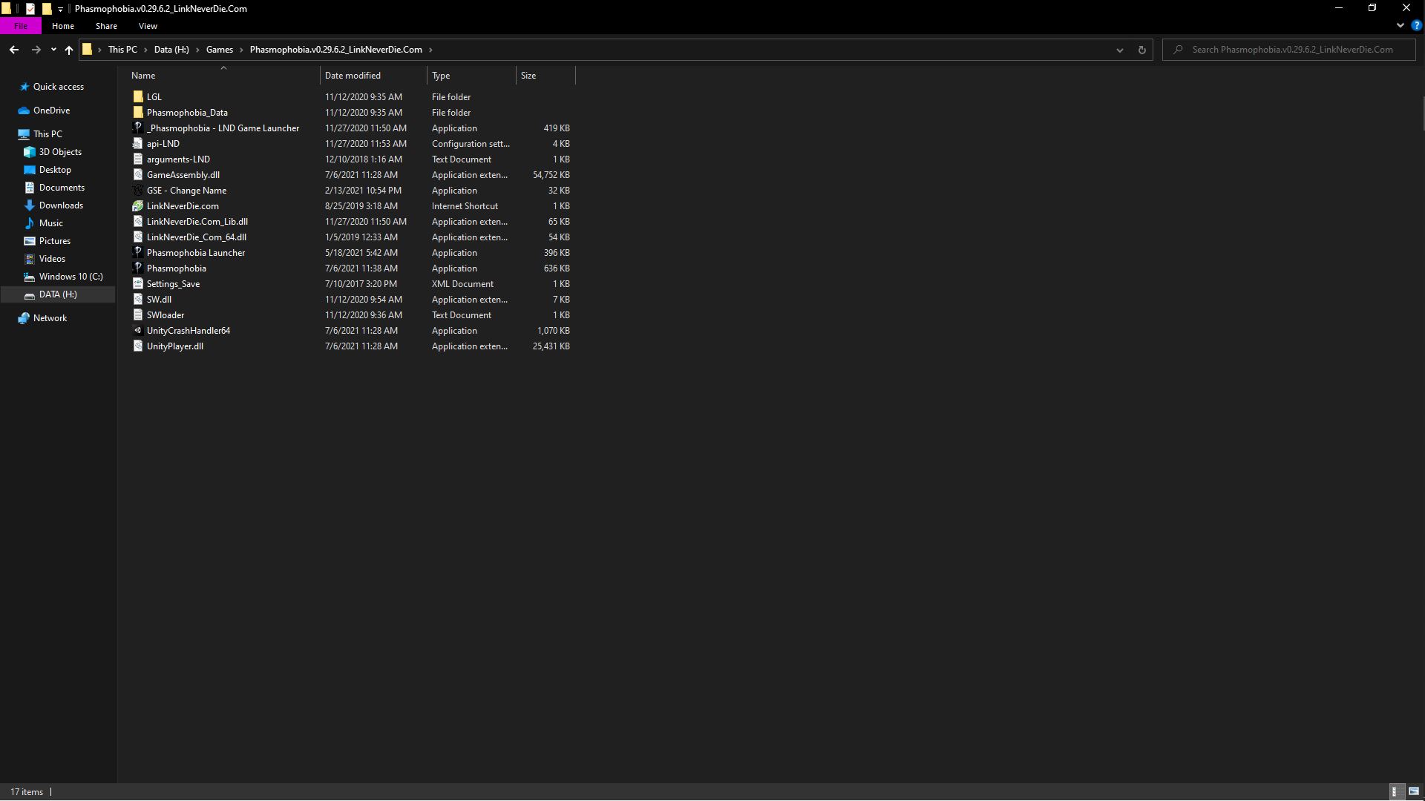
Task: Click the Up one level arrow
Action: tap(68, 50)
